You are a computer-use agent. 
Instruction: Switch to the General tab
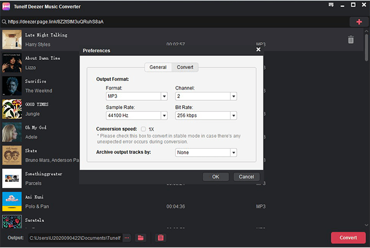158,67
